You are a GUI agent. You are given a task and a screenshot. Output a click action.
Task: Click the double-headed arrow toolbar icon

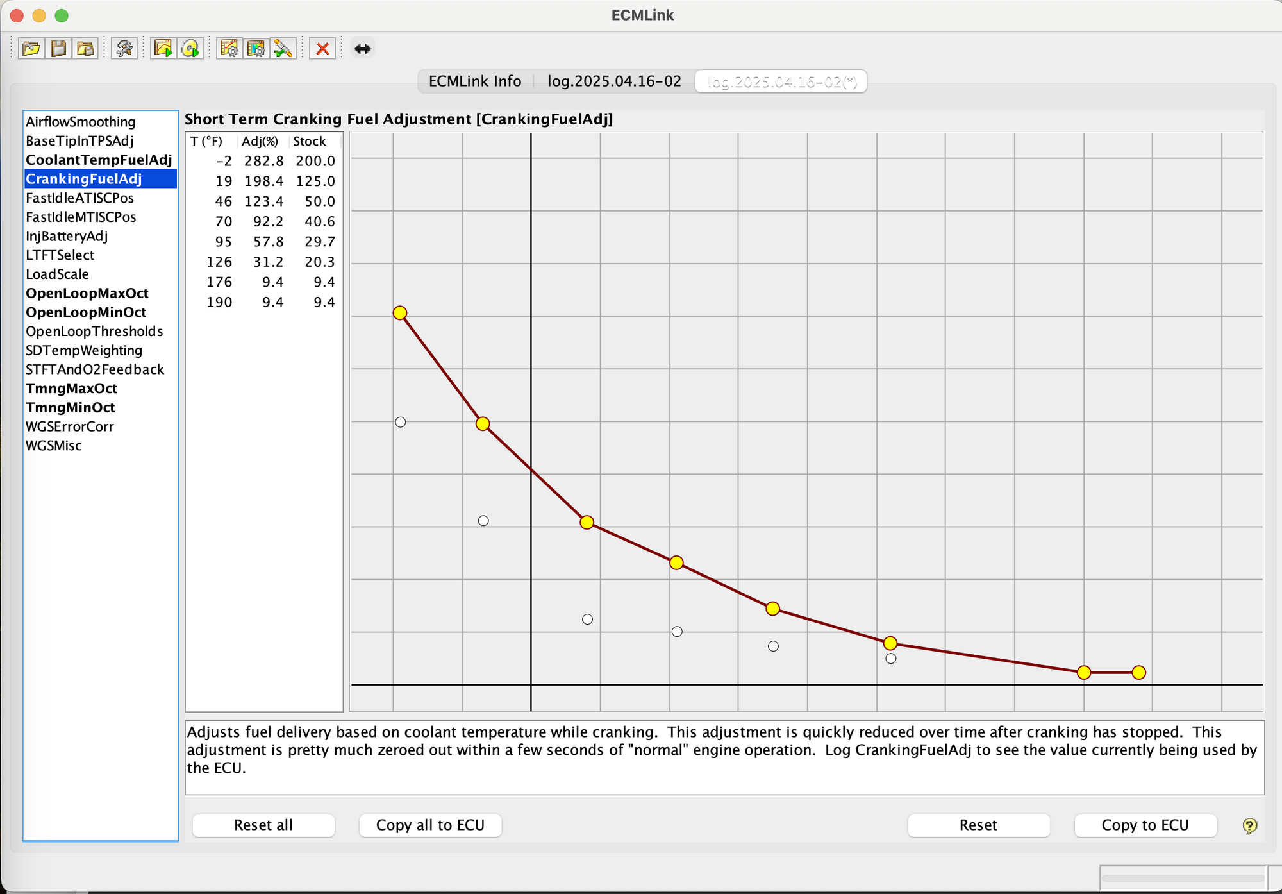tap(362, 48)
